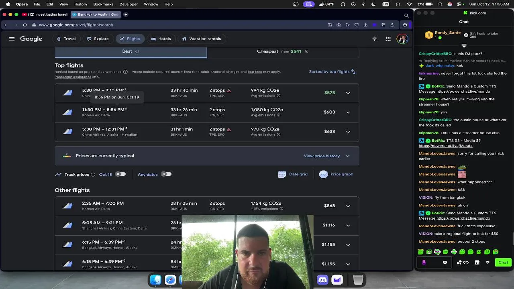This screenshot has width=514, height=289.
Task: Click emissions info icon for 994 kg CO2e
Action: 278,96
